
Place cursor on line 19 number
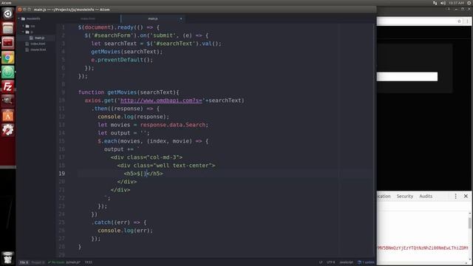pyautogui.click(x=62, y=174)
